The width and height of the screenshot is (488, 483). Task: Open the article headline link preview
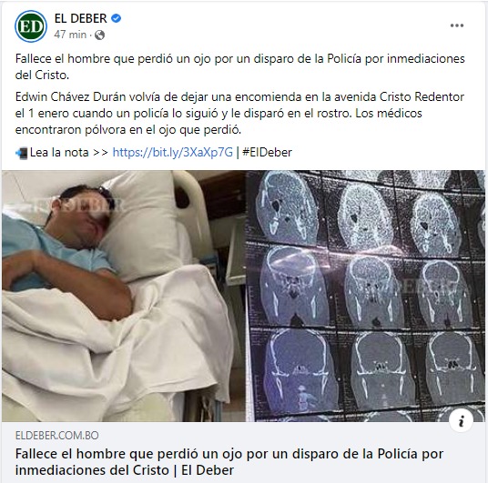click(229, 462)
